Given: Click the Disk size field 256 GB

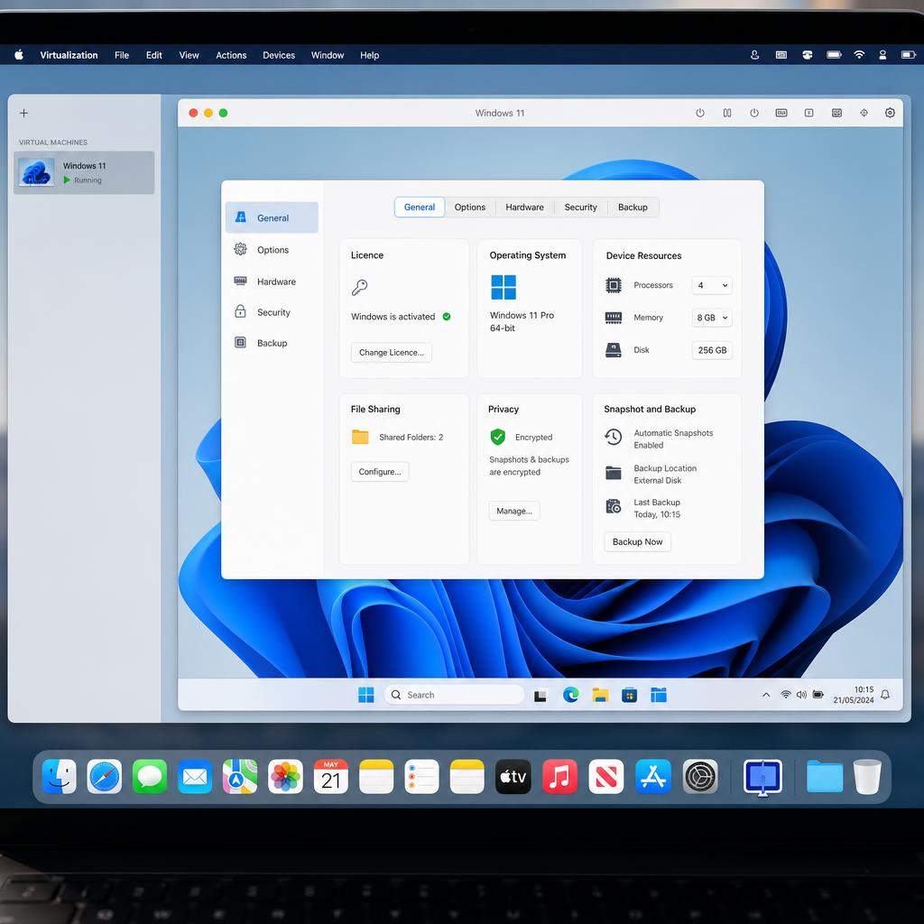Looking at the screenshot, I should (x=712, y=350).
